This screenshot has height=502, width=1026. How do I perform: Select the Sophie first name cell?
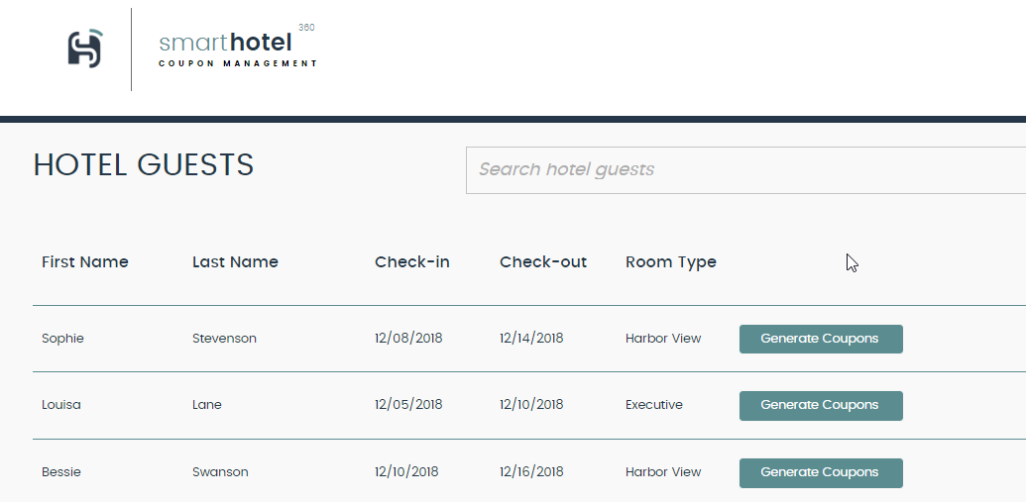(62, 339)
